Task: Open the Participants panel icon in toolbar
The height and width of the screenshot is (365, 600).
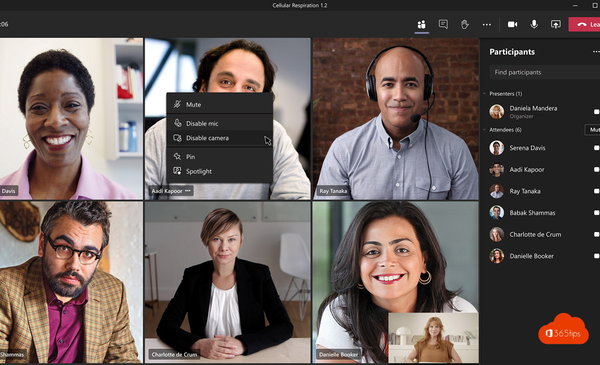Action: tap(421, 24)
